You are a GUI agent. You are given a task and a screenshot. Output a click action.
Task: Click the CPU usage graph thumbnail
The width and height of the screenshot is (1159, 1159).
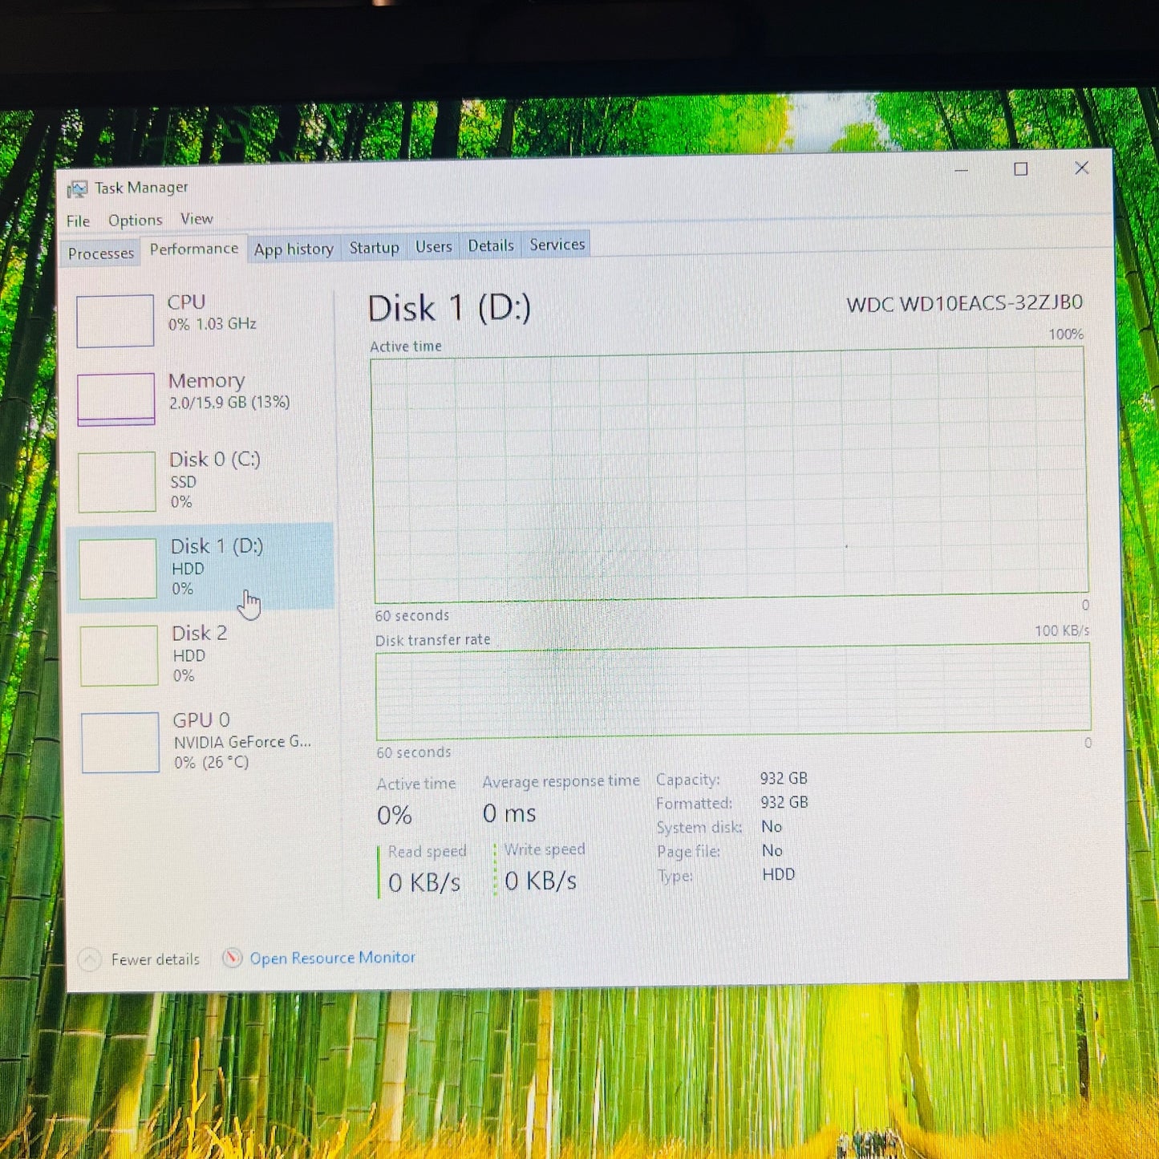point(115,321)
